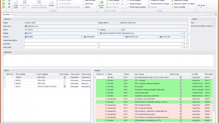The height and width of the screenshot is (123, 219).
Task: Toggle Paket usluga for Stavke row 2
Action: [65, 77]
